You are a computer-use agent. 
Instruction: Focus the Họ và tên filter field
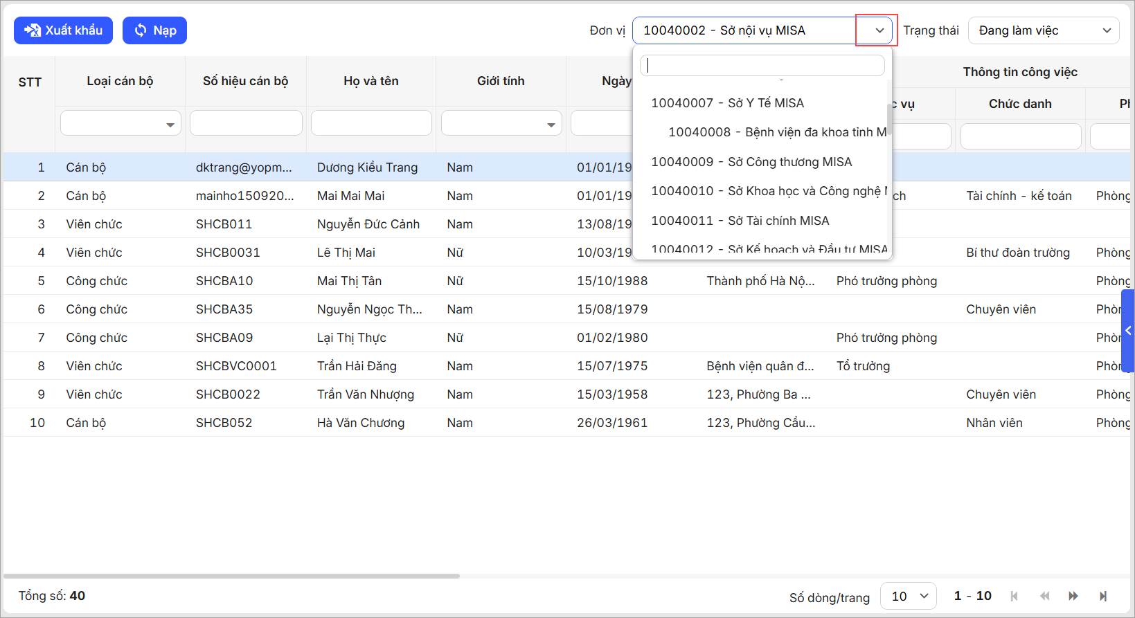tap(371, 123)
